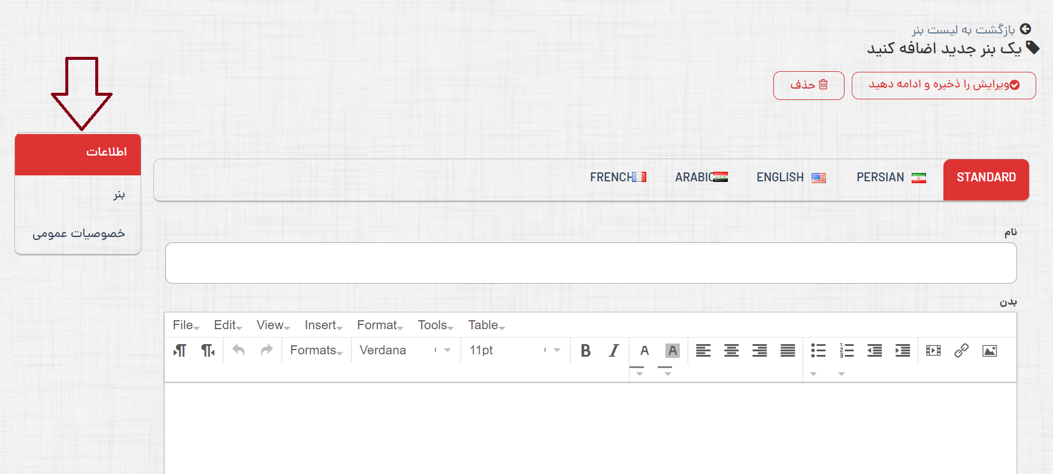
Task: Open the Insert menu
Action: point(323,325)
